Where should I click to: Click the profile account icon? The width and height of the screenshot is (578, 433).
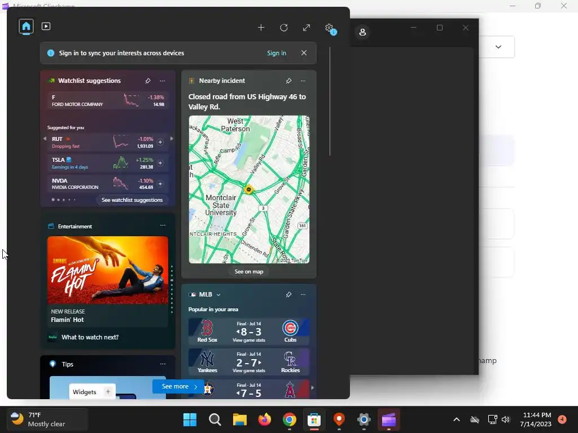(x=363, y=32)
